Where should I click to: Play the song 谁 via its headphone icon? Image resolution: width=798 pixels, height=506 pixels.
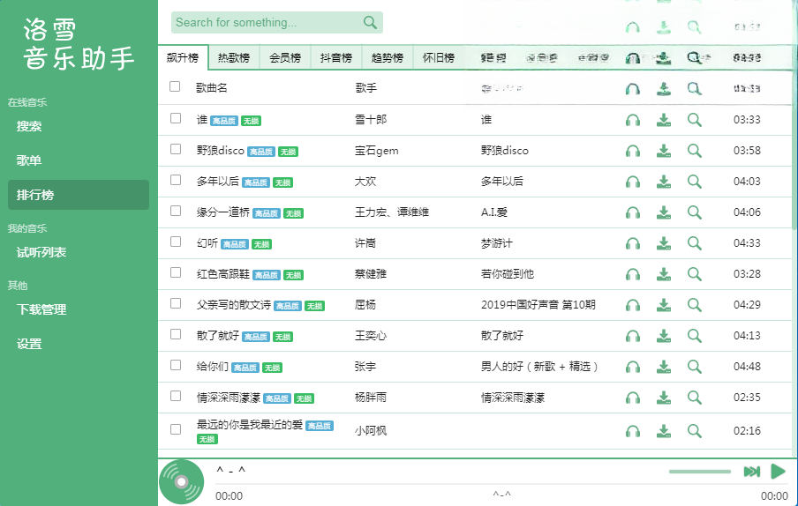point(633,120)
